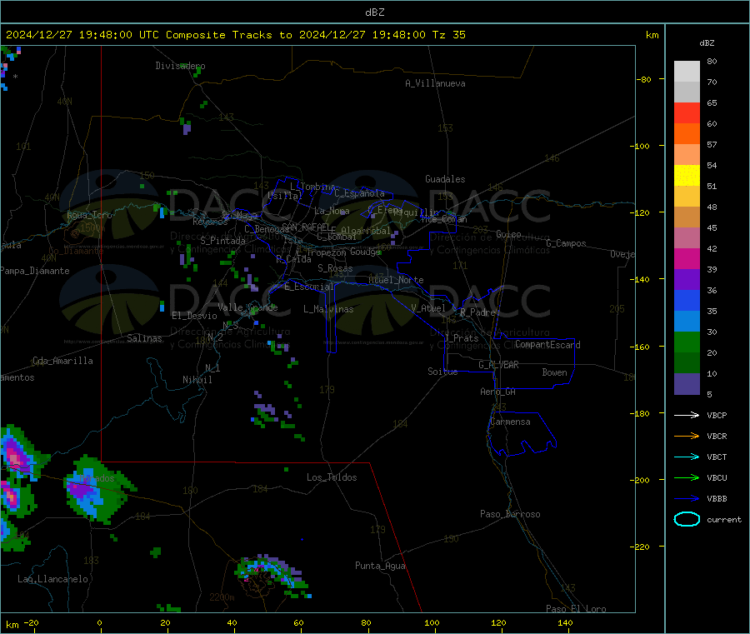The image size is (750, 634).
Task: Select the 'G_ALVEAR' city label
Action: point(498,365)
